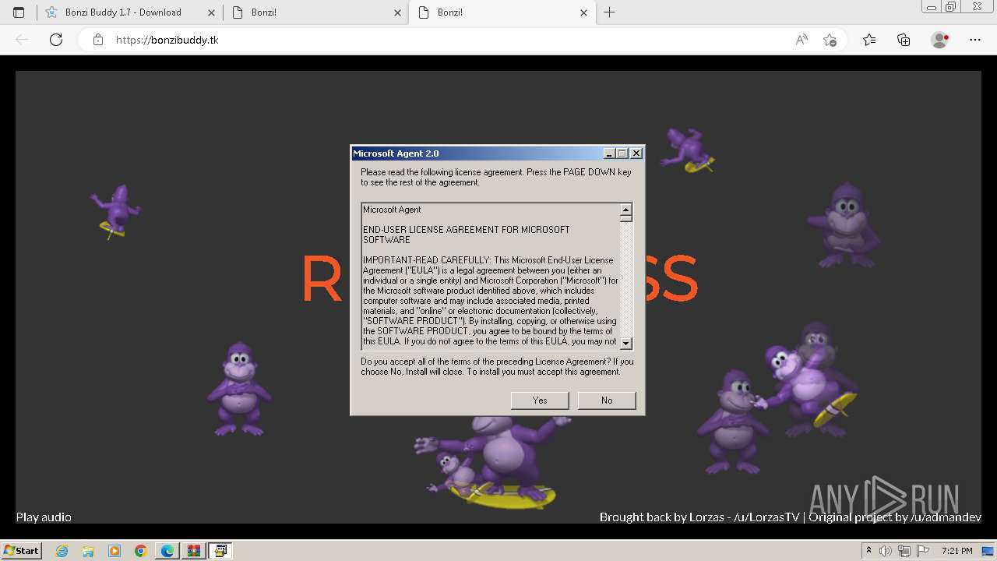Open Windows Media Player from the taskbar
997x561 pixels.
click(x=114, y=551)
